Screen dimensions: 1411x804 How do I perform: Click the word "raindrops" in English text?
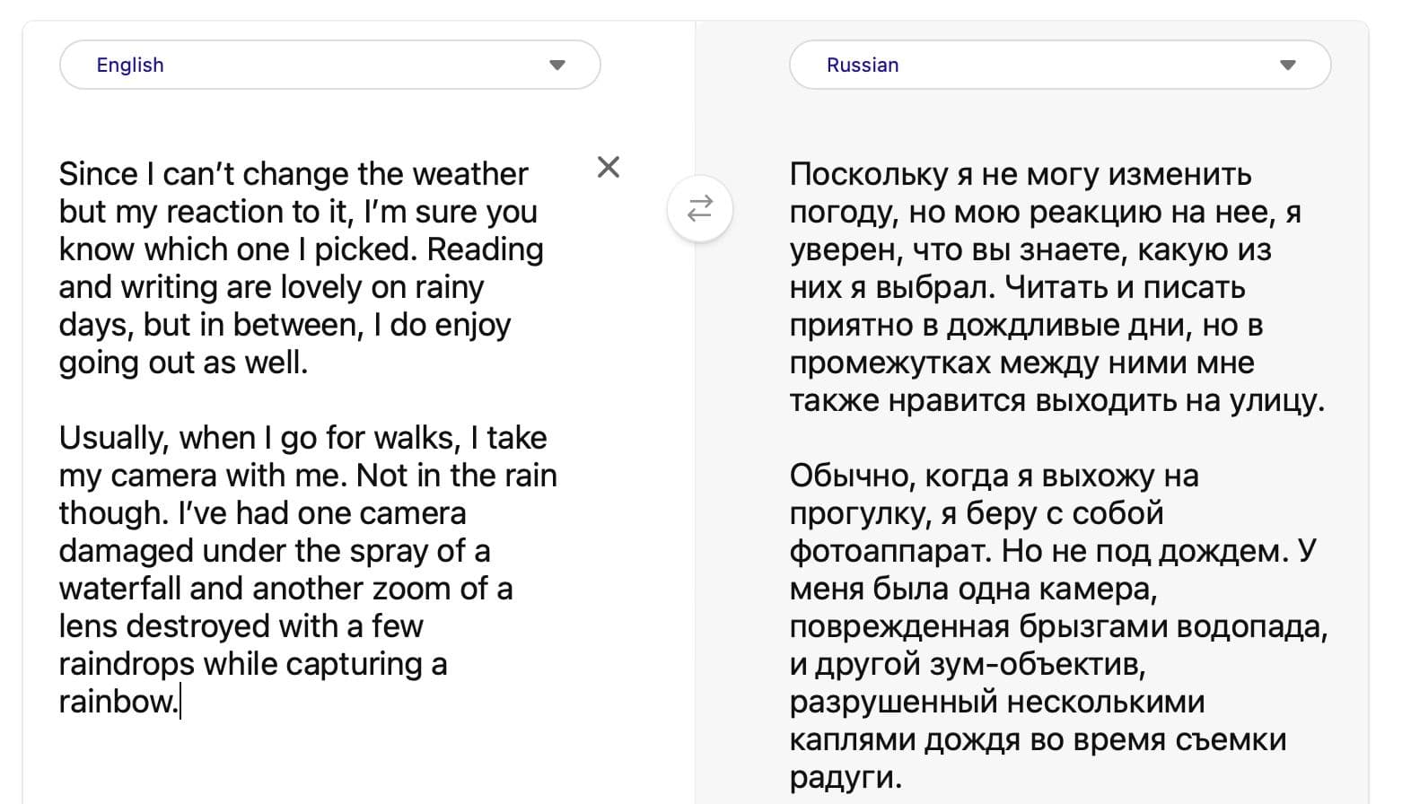point(127,664)
